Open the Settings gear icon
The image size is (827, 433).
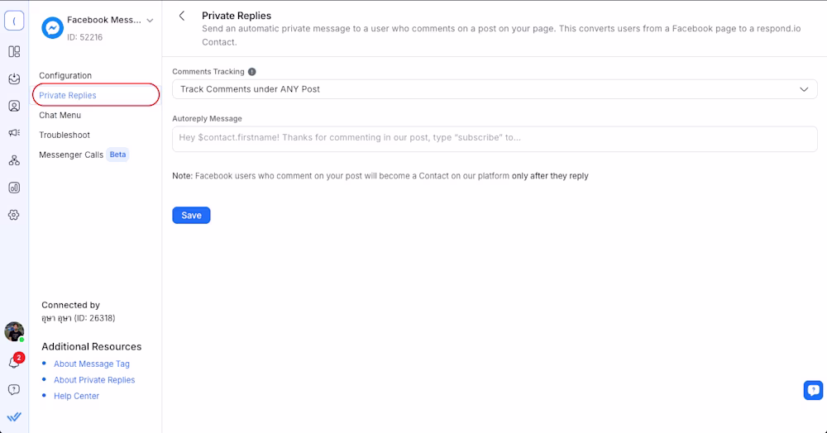coord(14,215)
